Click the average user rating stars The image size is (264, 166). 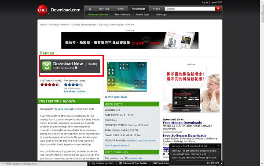pyautogui.click(x=73, y=85)
